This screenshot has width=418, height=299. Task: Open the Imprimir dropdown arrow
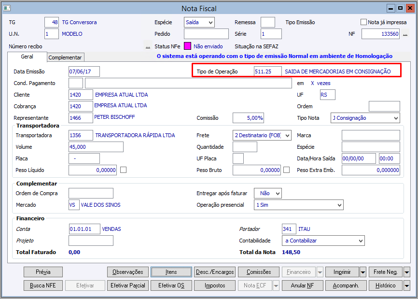coord(363,272)
